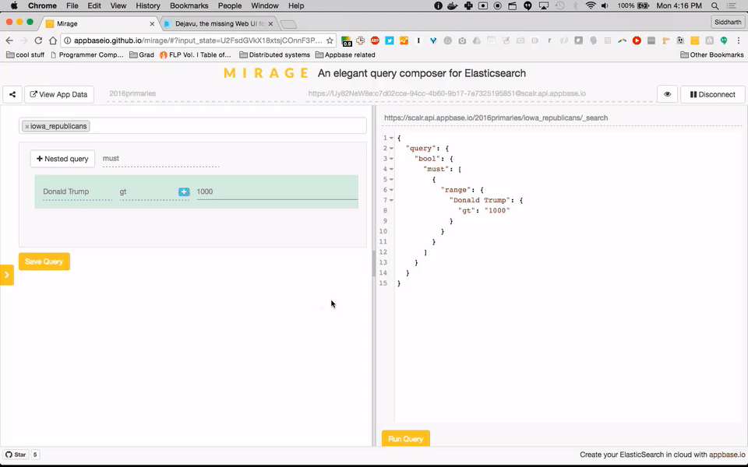Click the volume icon in menu bar
The height and width of the screenshot is (467, 748).
coord(605,5)
